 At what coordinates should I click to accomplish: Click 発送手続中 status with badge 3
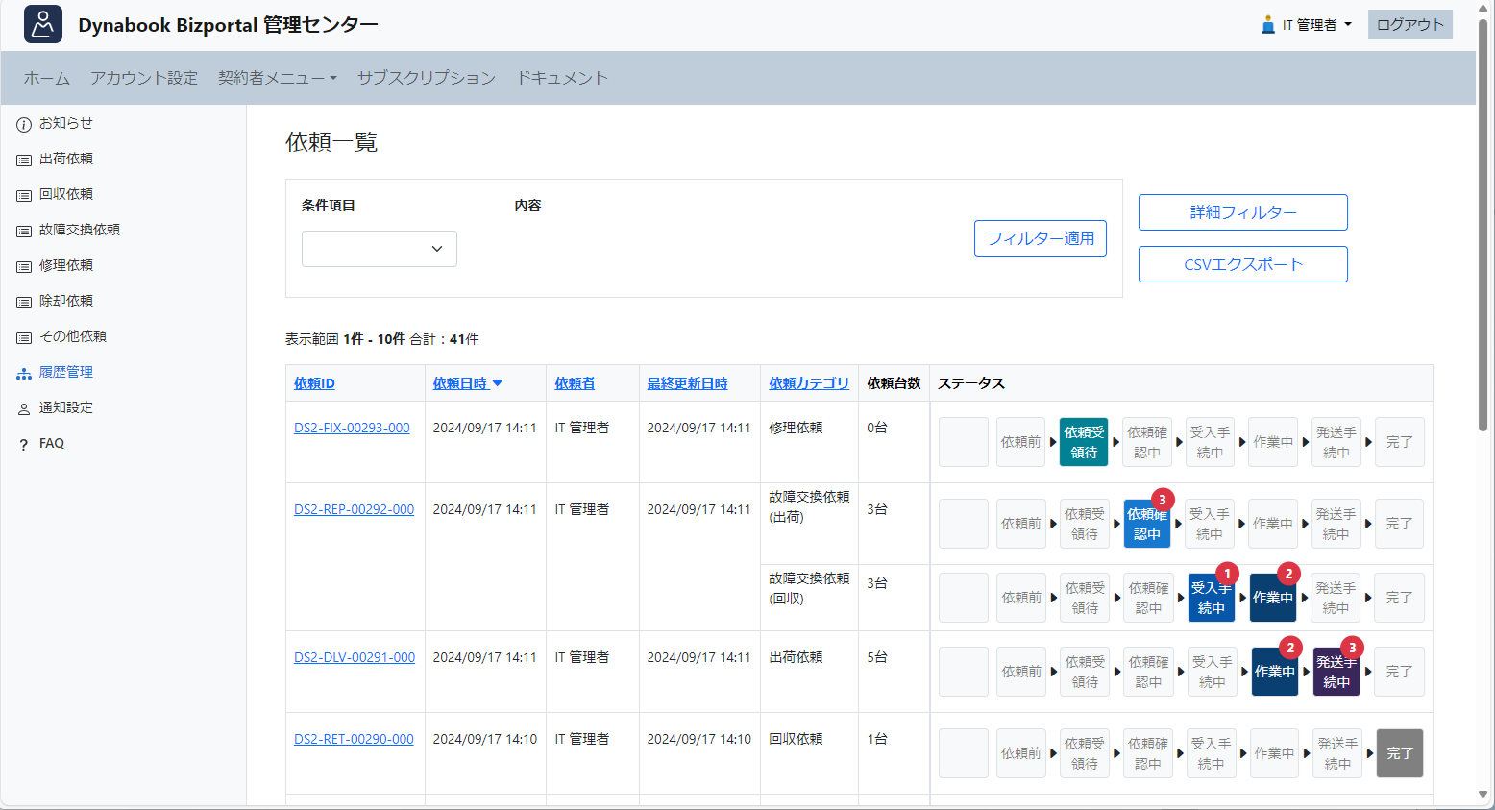[x=1336, y=672]
